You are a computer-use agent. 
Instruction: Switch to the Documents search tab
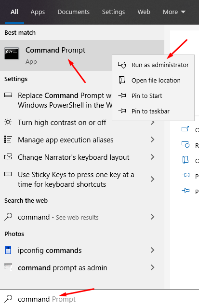[x=73, y=12]
